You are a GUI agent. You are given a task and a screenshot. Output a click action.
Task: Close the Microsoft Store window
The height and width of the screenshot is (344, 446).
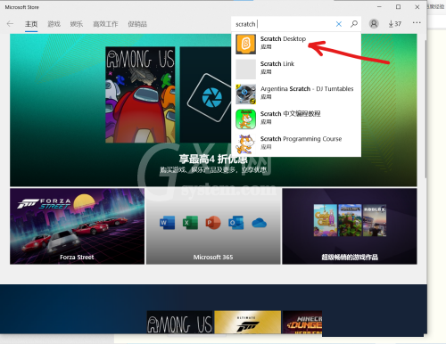(x=417, y=7)
